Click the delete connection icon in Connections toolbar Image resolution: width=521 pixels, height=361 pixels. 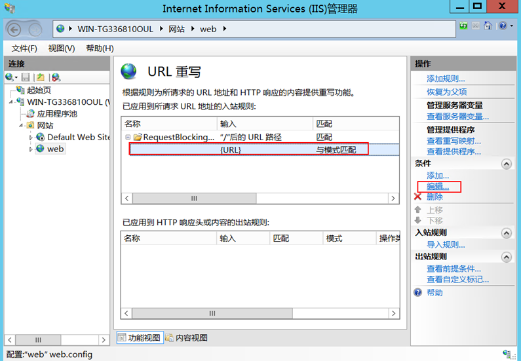[56, 77]
